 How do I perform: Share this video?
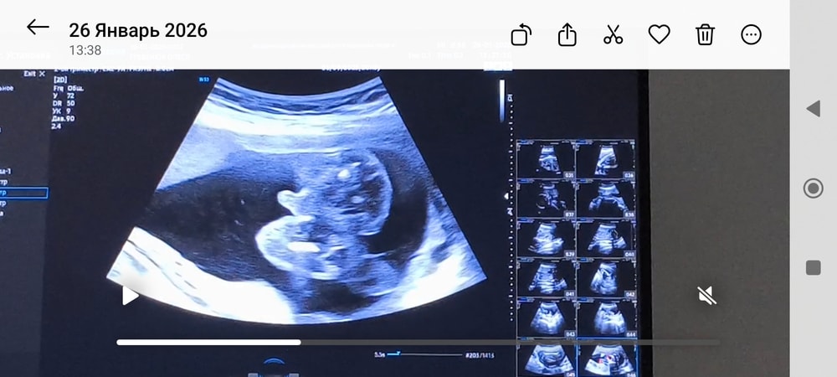(567, 35)
